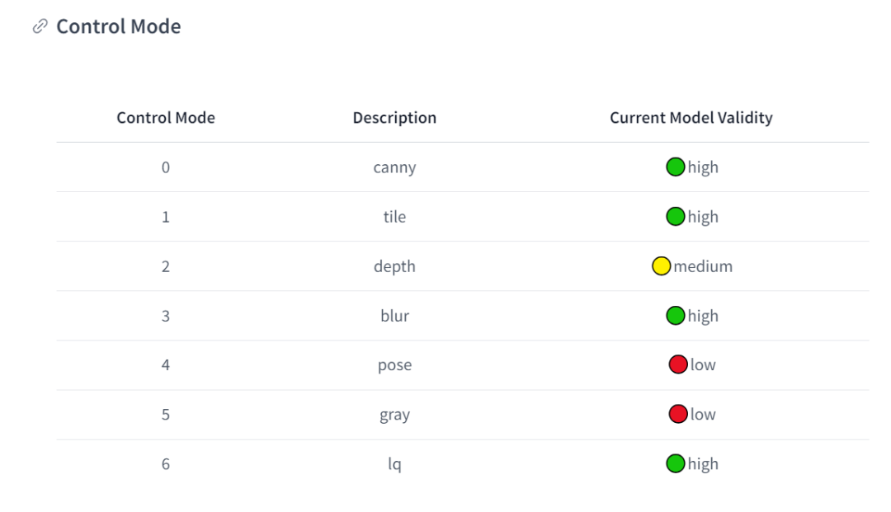Click the red circle in the pose row

coord(678,364)
